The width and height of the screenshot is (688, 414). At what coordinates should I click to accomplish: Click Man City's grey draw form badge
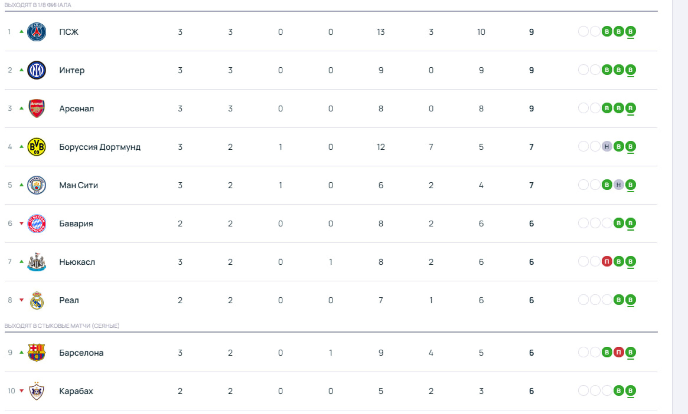click(618, 185)
